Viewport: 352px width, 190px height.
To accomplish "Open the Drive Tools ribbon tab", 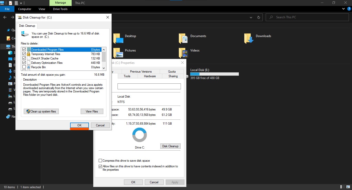I will [x=60, y=9].
